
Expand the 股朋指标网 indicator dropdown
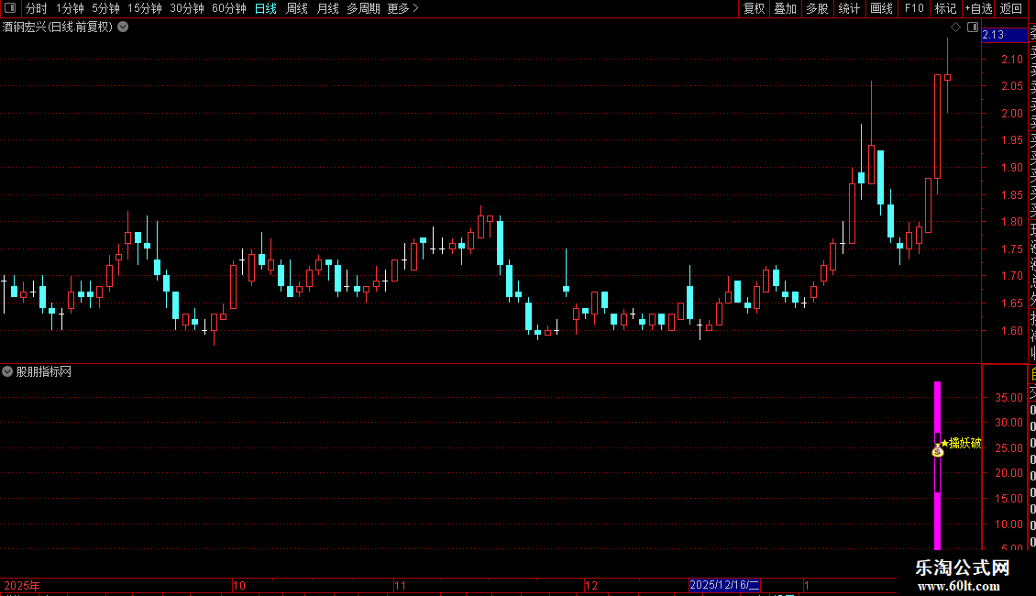pyautogui.click(x=7, y=372)
